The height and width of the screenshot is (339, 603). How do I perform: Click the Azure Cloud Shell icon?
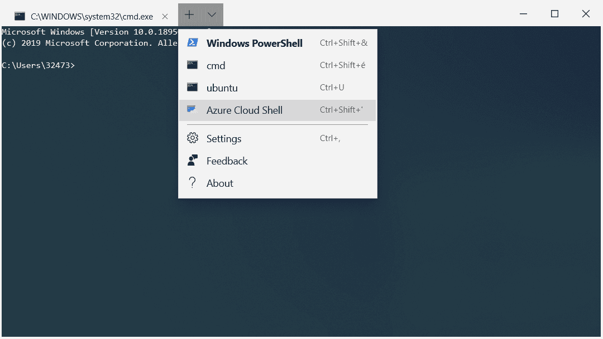click(192, 110)
